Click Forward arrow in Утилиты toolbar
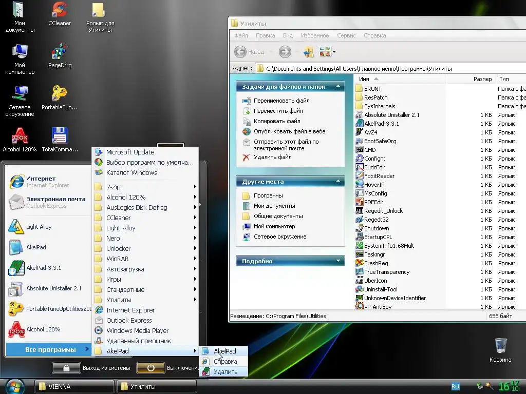This screenshot has height=394, width=526. [285, 52]
